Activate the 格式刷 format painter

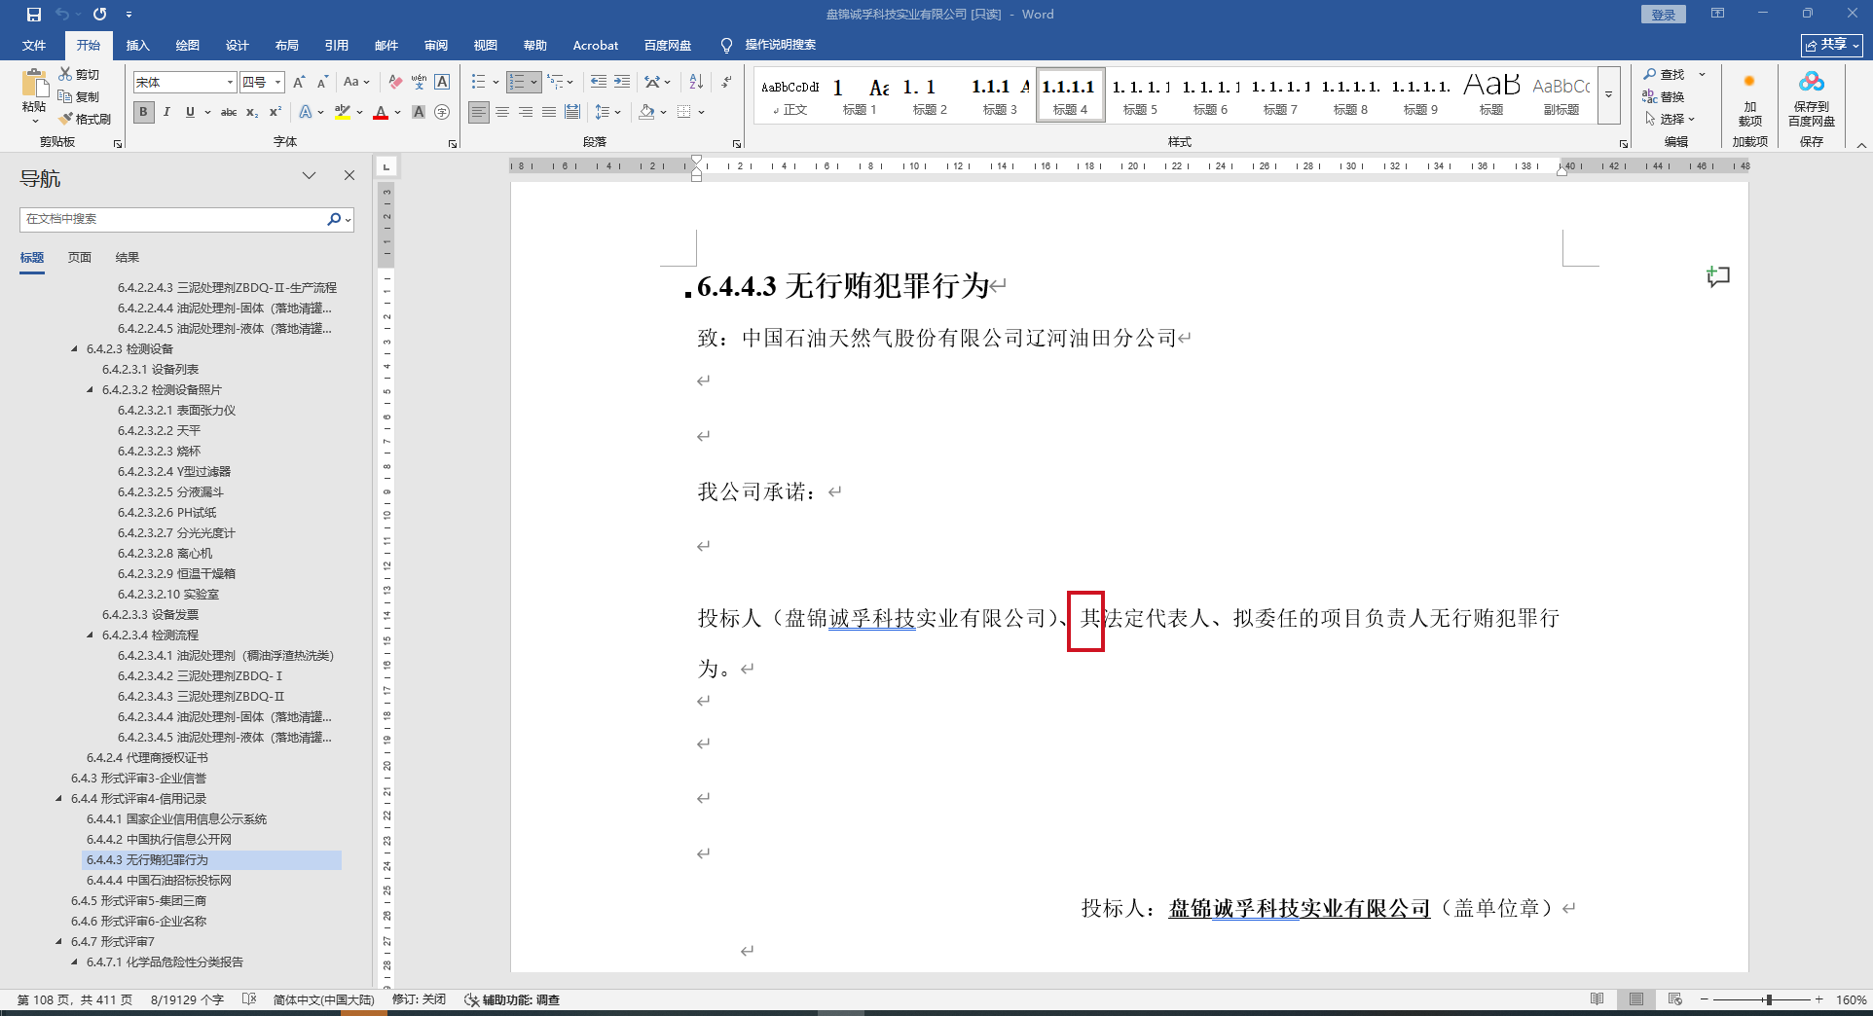[x=85, y=119]
